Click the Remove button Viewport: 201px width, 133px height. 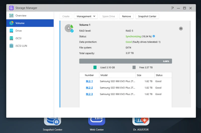point(126,16)
